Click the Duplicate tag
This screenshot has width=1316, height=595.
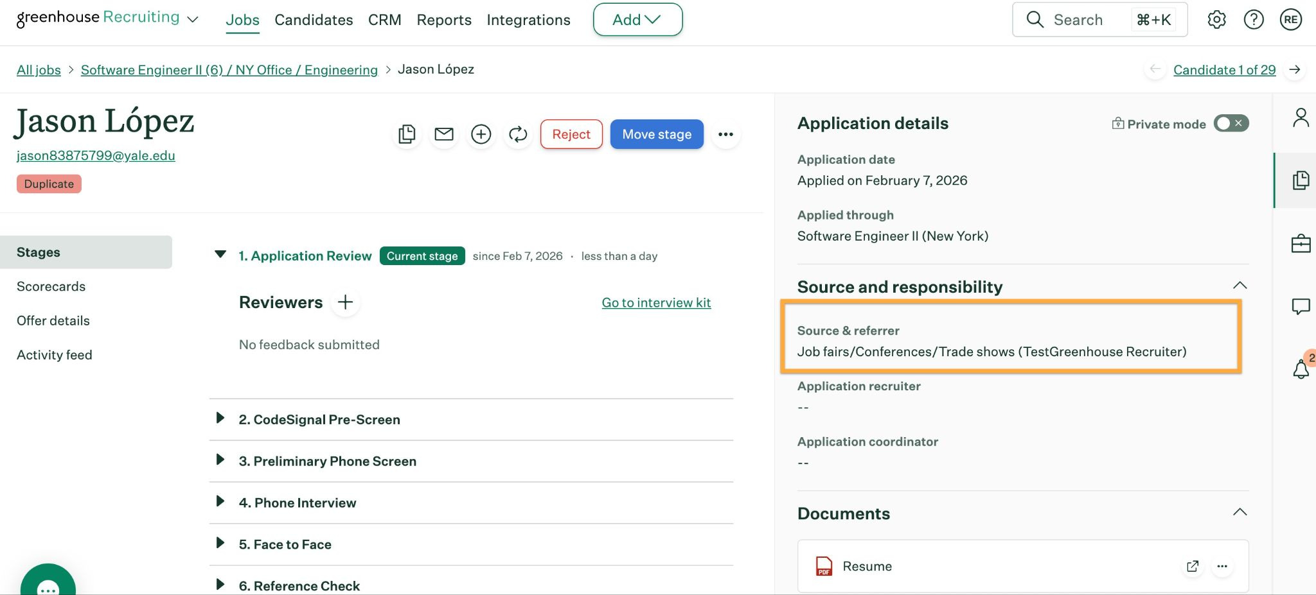[49, 184]
